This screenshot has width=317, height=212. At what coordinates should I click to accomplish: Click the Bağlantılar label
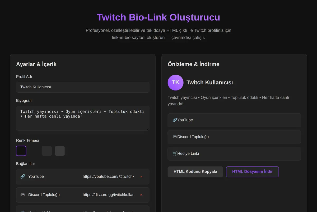tap(26, 164)
